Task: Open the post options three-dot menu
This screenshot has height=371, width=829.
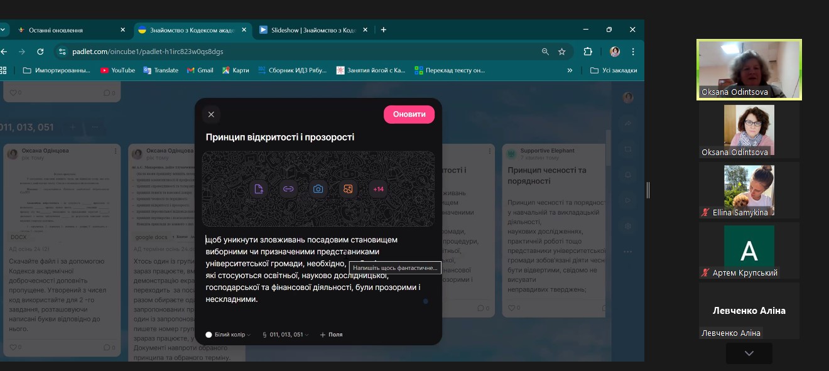Action: [x=115, y=151]
